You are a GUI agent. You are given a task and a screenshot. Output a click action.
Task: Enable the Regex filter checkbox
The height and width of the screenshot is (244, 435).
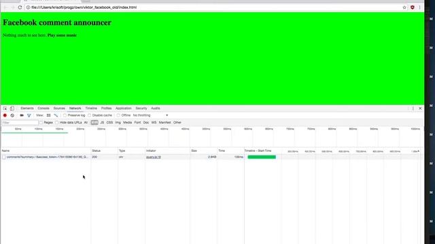tap(41, 123)
